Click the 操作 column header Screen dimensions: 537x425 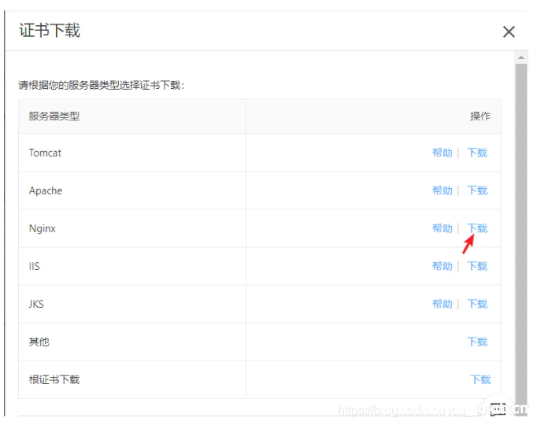(480, 116)
